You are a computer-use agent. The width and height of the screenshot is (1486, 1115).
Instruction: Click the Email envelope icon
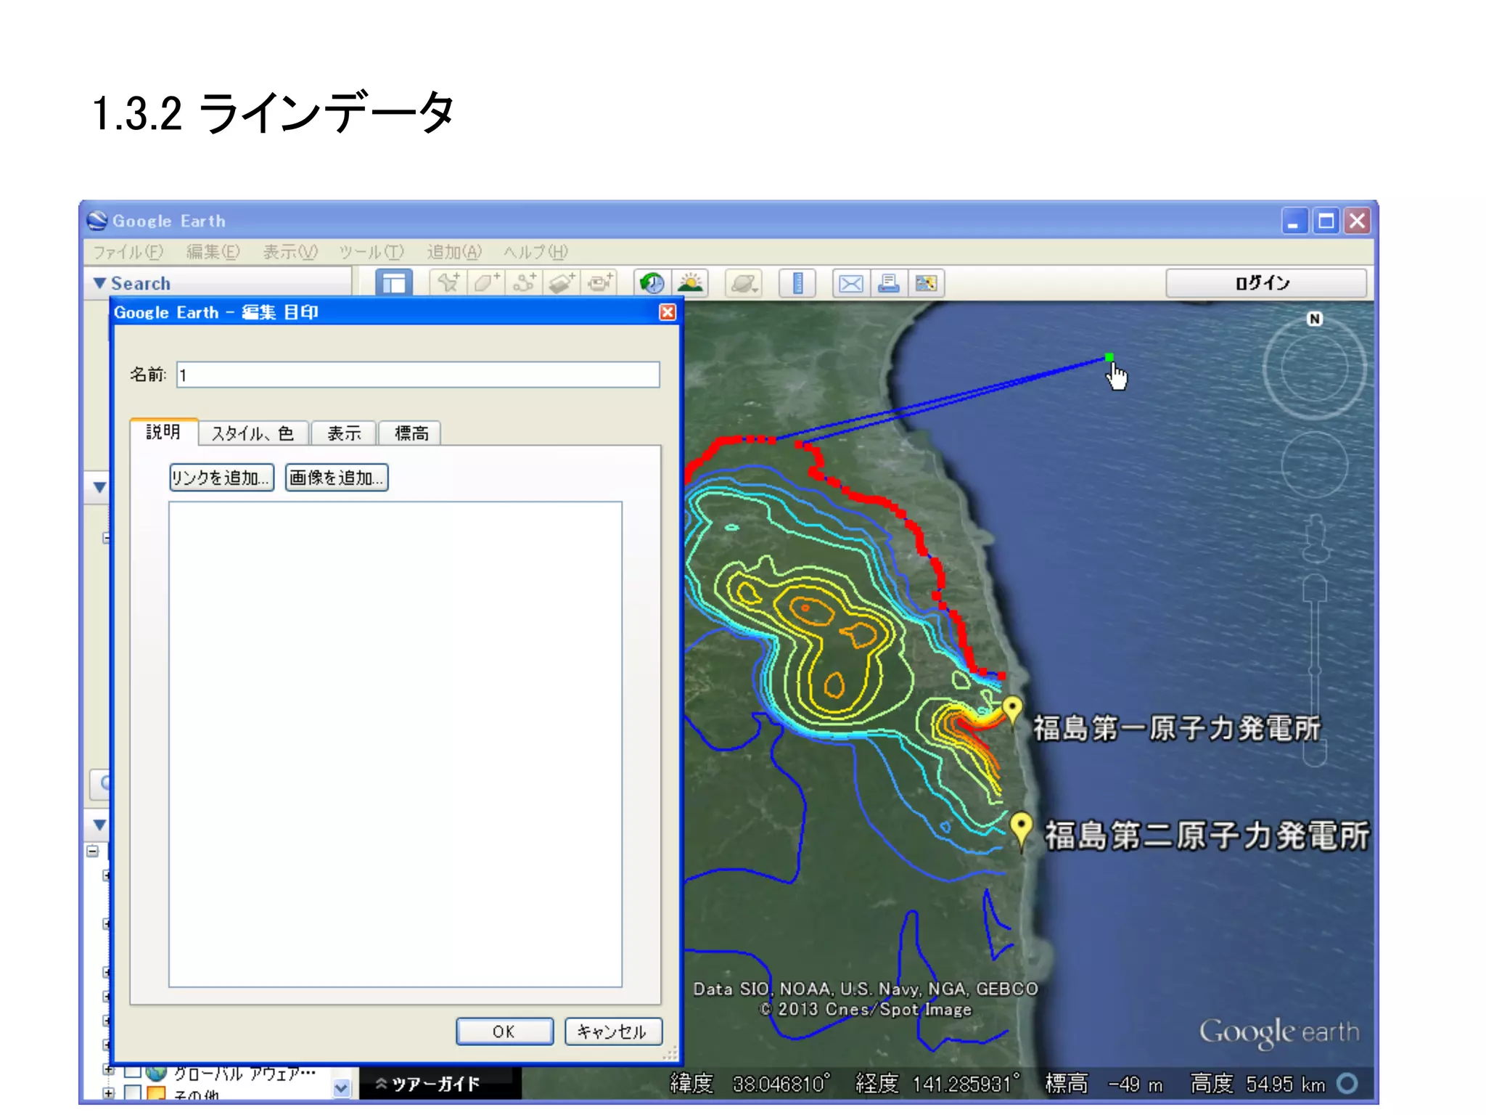click(x=850, y=283)
